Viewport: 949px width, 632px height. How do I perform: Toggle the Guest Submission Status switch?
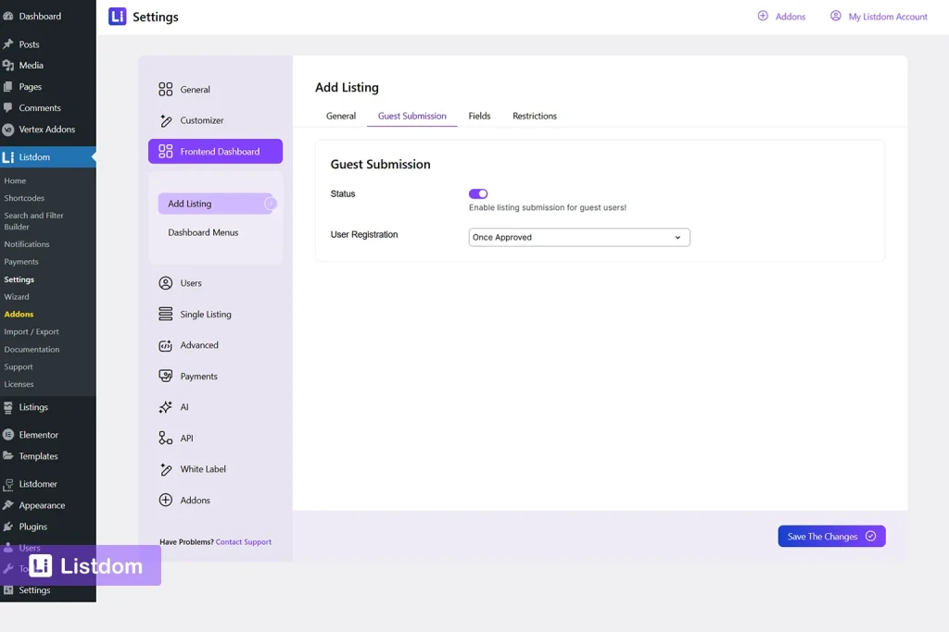(478, 194)
